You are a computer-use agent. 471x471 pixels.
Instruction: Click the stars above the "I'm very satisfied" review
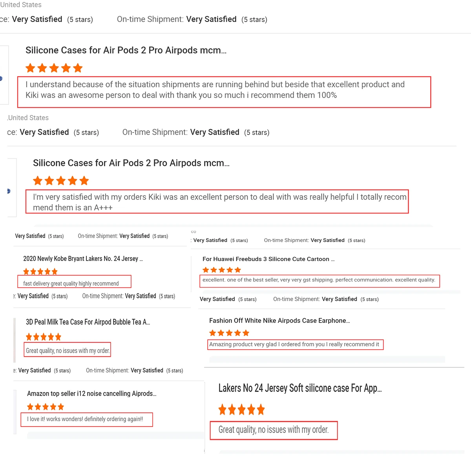(61, 181)
